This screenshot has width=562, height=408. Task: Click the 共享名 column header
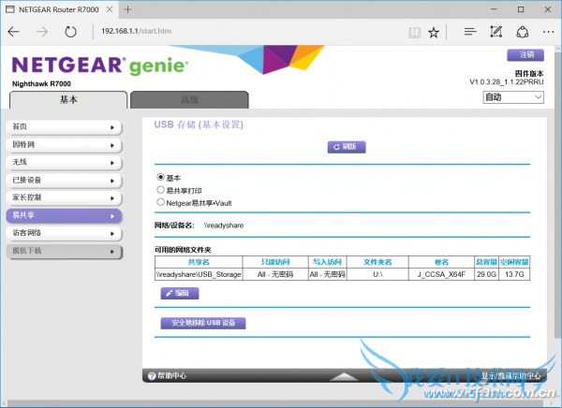(x=199, y=262)
